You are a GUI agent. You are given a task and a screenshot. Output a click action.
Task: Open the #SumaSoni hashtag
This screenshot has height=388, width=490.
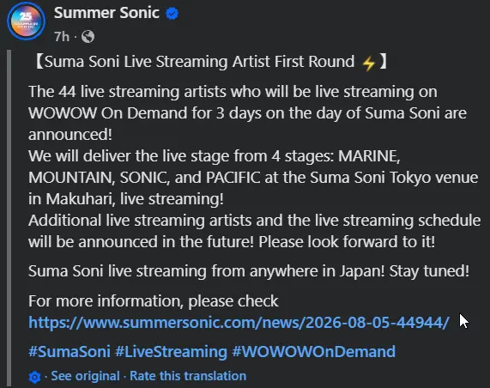(70, 351)
